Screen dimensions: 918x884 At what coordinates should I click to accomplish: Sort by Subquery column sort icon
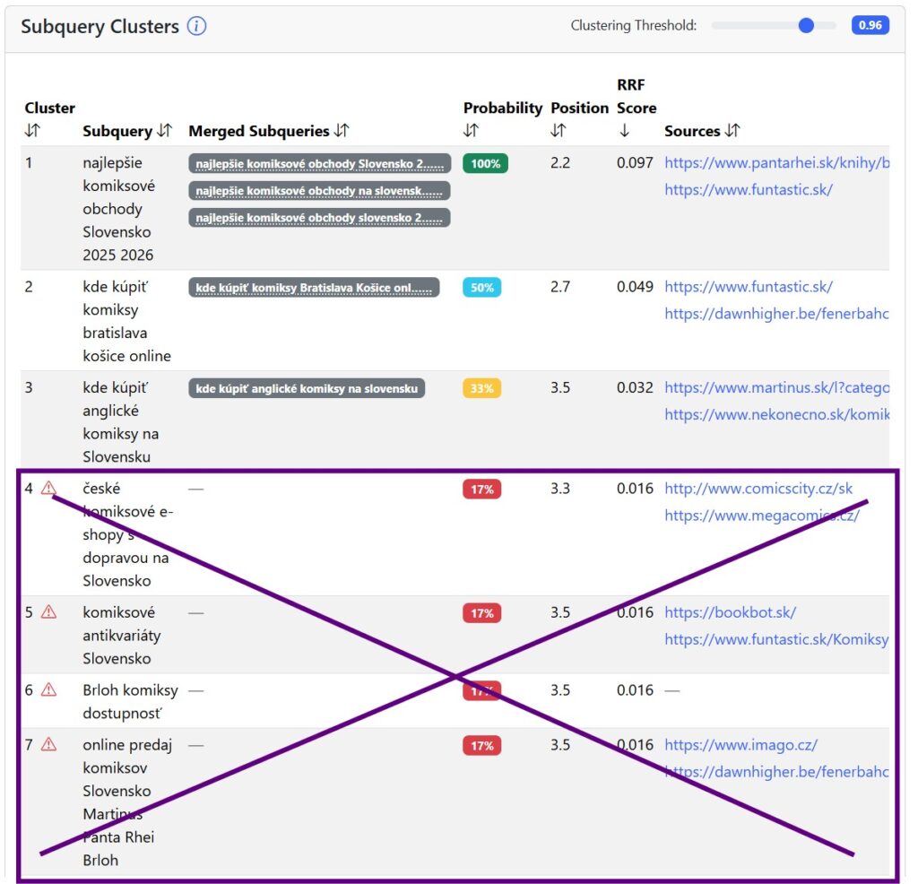(x=165, y=131)
